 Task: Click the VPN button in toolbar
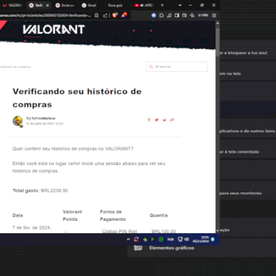click(203, 15)
